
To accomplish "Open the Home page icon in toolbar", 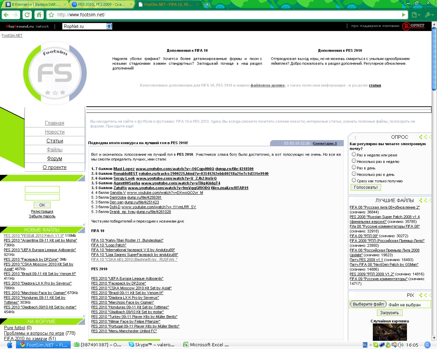I will coord(39,15).
